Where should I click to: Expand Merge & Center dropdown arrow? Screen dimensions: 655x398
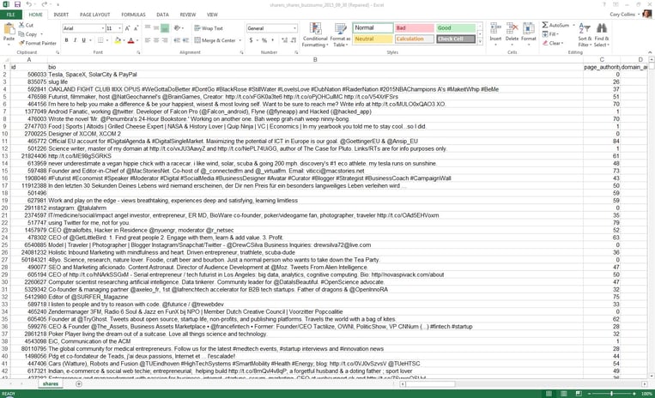coord(240,40)
